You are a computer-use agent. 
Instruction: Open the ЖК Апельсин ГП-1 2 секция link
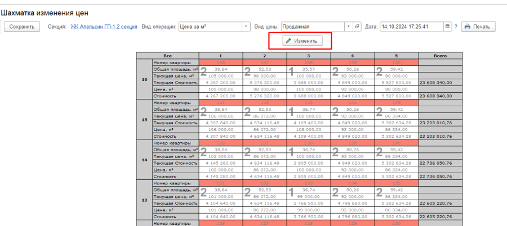(104, 27)
